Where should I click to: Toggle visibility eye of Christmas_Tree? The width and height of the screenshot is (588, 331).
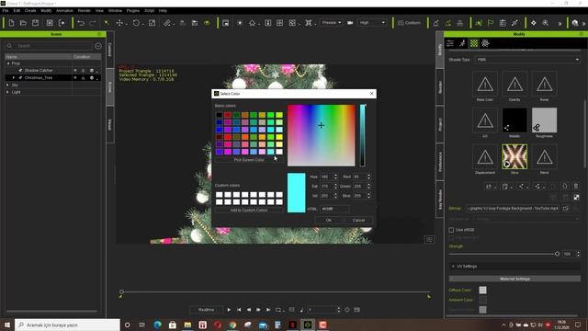coord(75,77)
